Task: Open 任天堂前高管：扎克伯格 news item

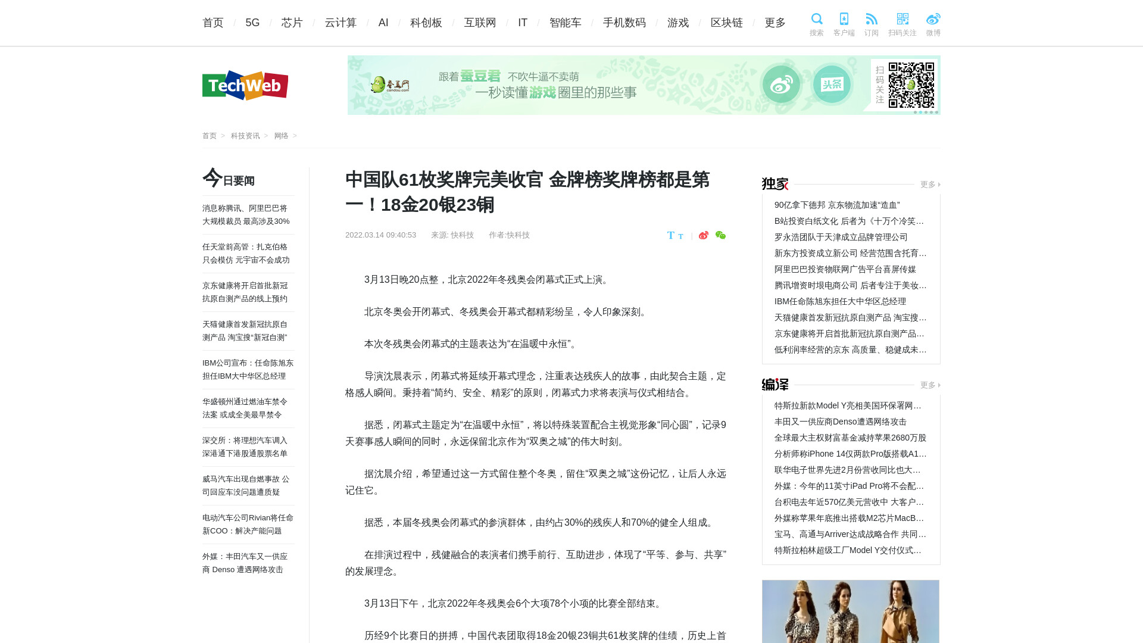Action: coord(246,254)
